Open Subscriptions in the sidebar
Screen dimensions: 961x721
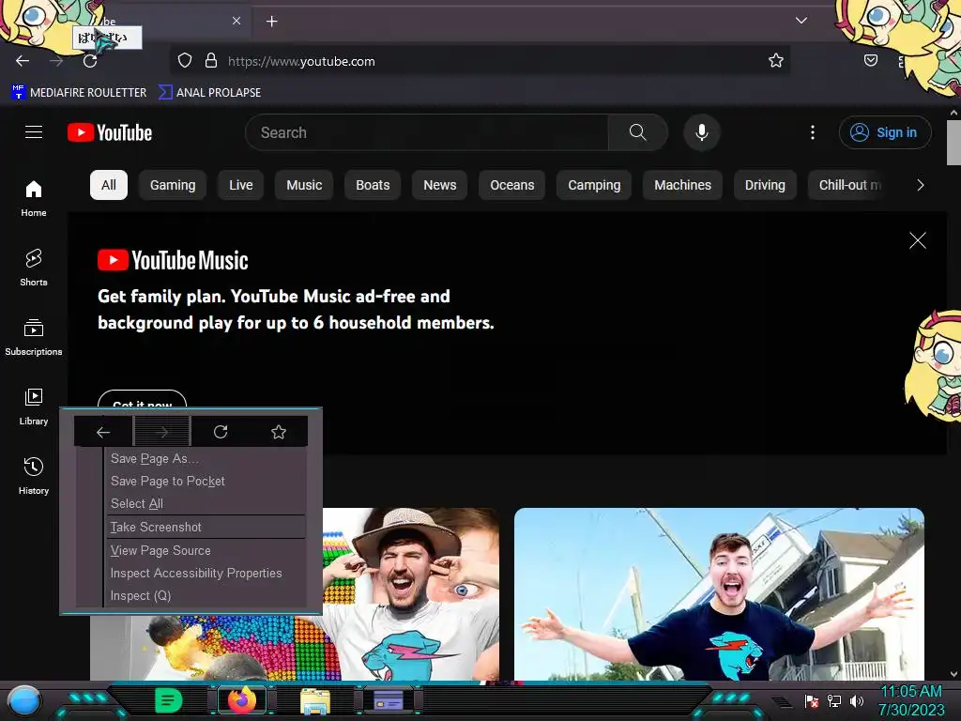tap(34, 337)
